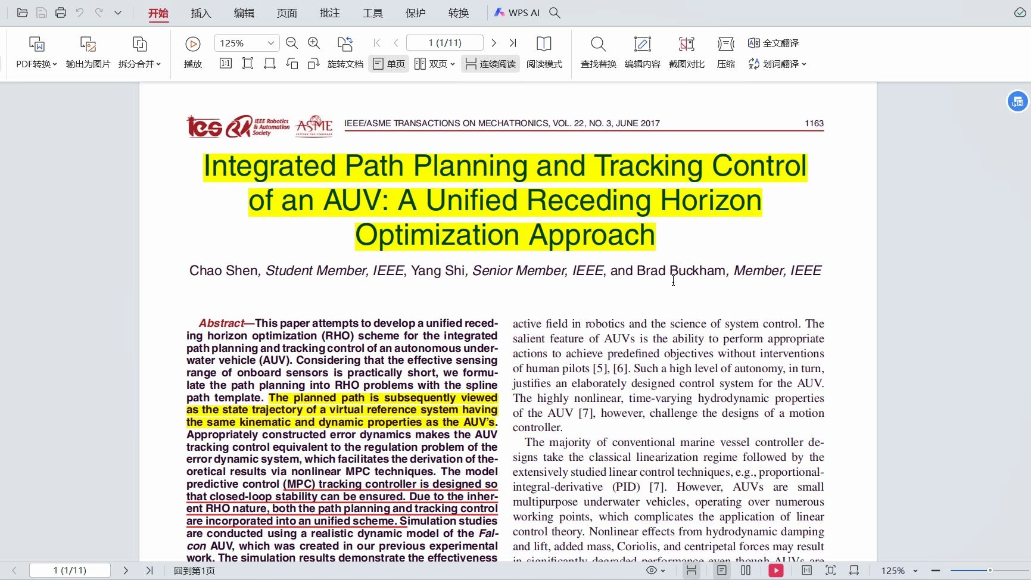The width and height of the screenshot is (1031, 580).
Task: Go to first page in toolbar
Action: (377, 43)
